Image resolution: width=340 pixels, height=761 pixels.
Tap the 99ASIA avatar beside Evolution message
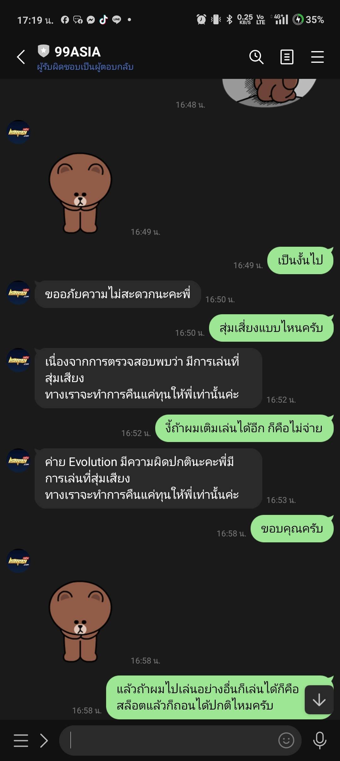(19, 460)
